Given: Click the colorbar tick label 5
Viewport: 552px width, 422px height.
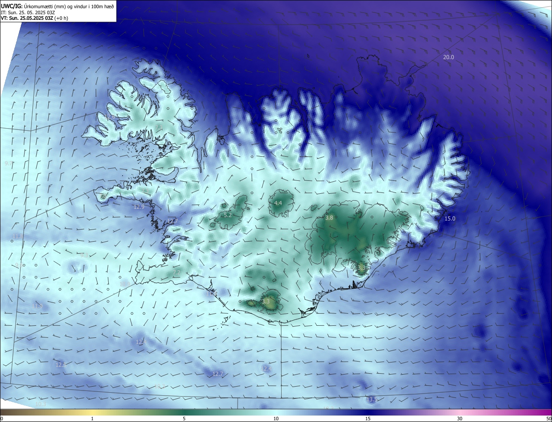Looking at the screenshot, I should (x=184, y=419).
